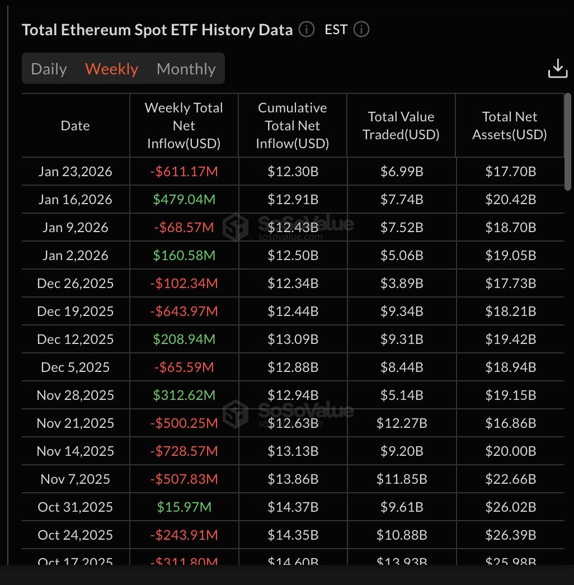Click the Date column header
The width and height of the screenshot is (574, 585).
[75, 125]
